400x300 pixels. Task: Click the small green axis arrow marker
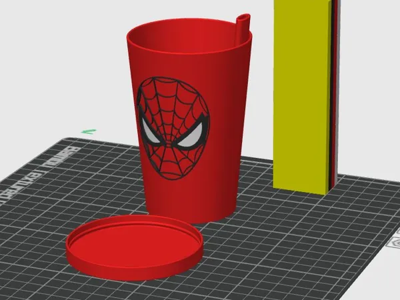pyautogui.click(x=89, y=131)
